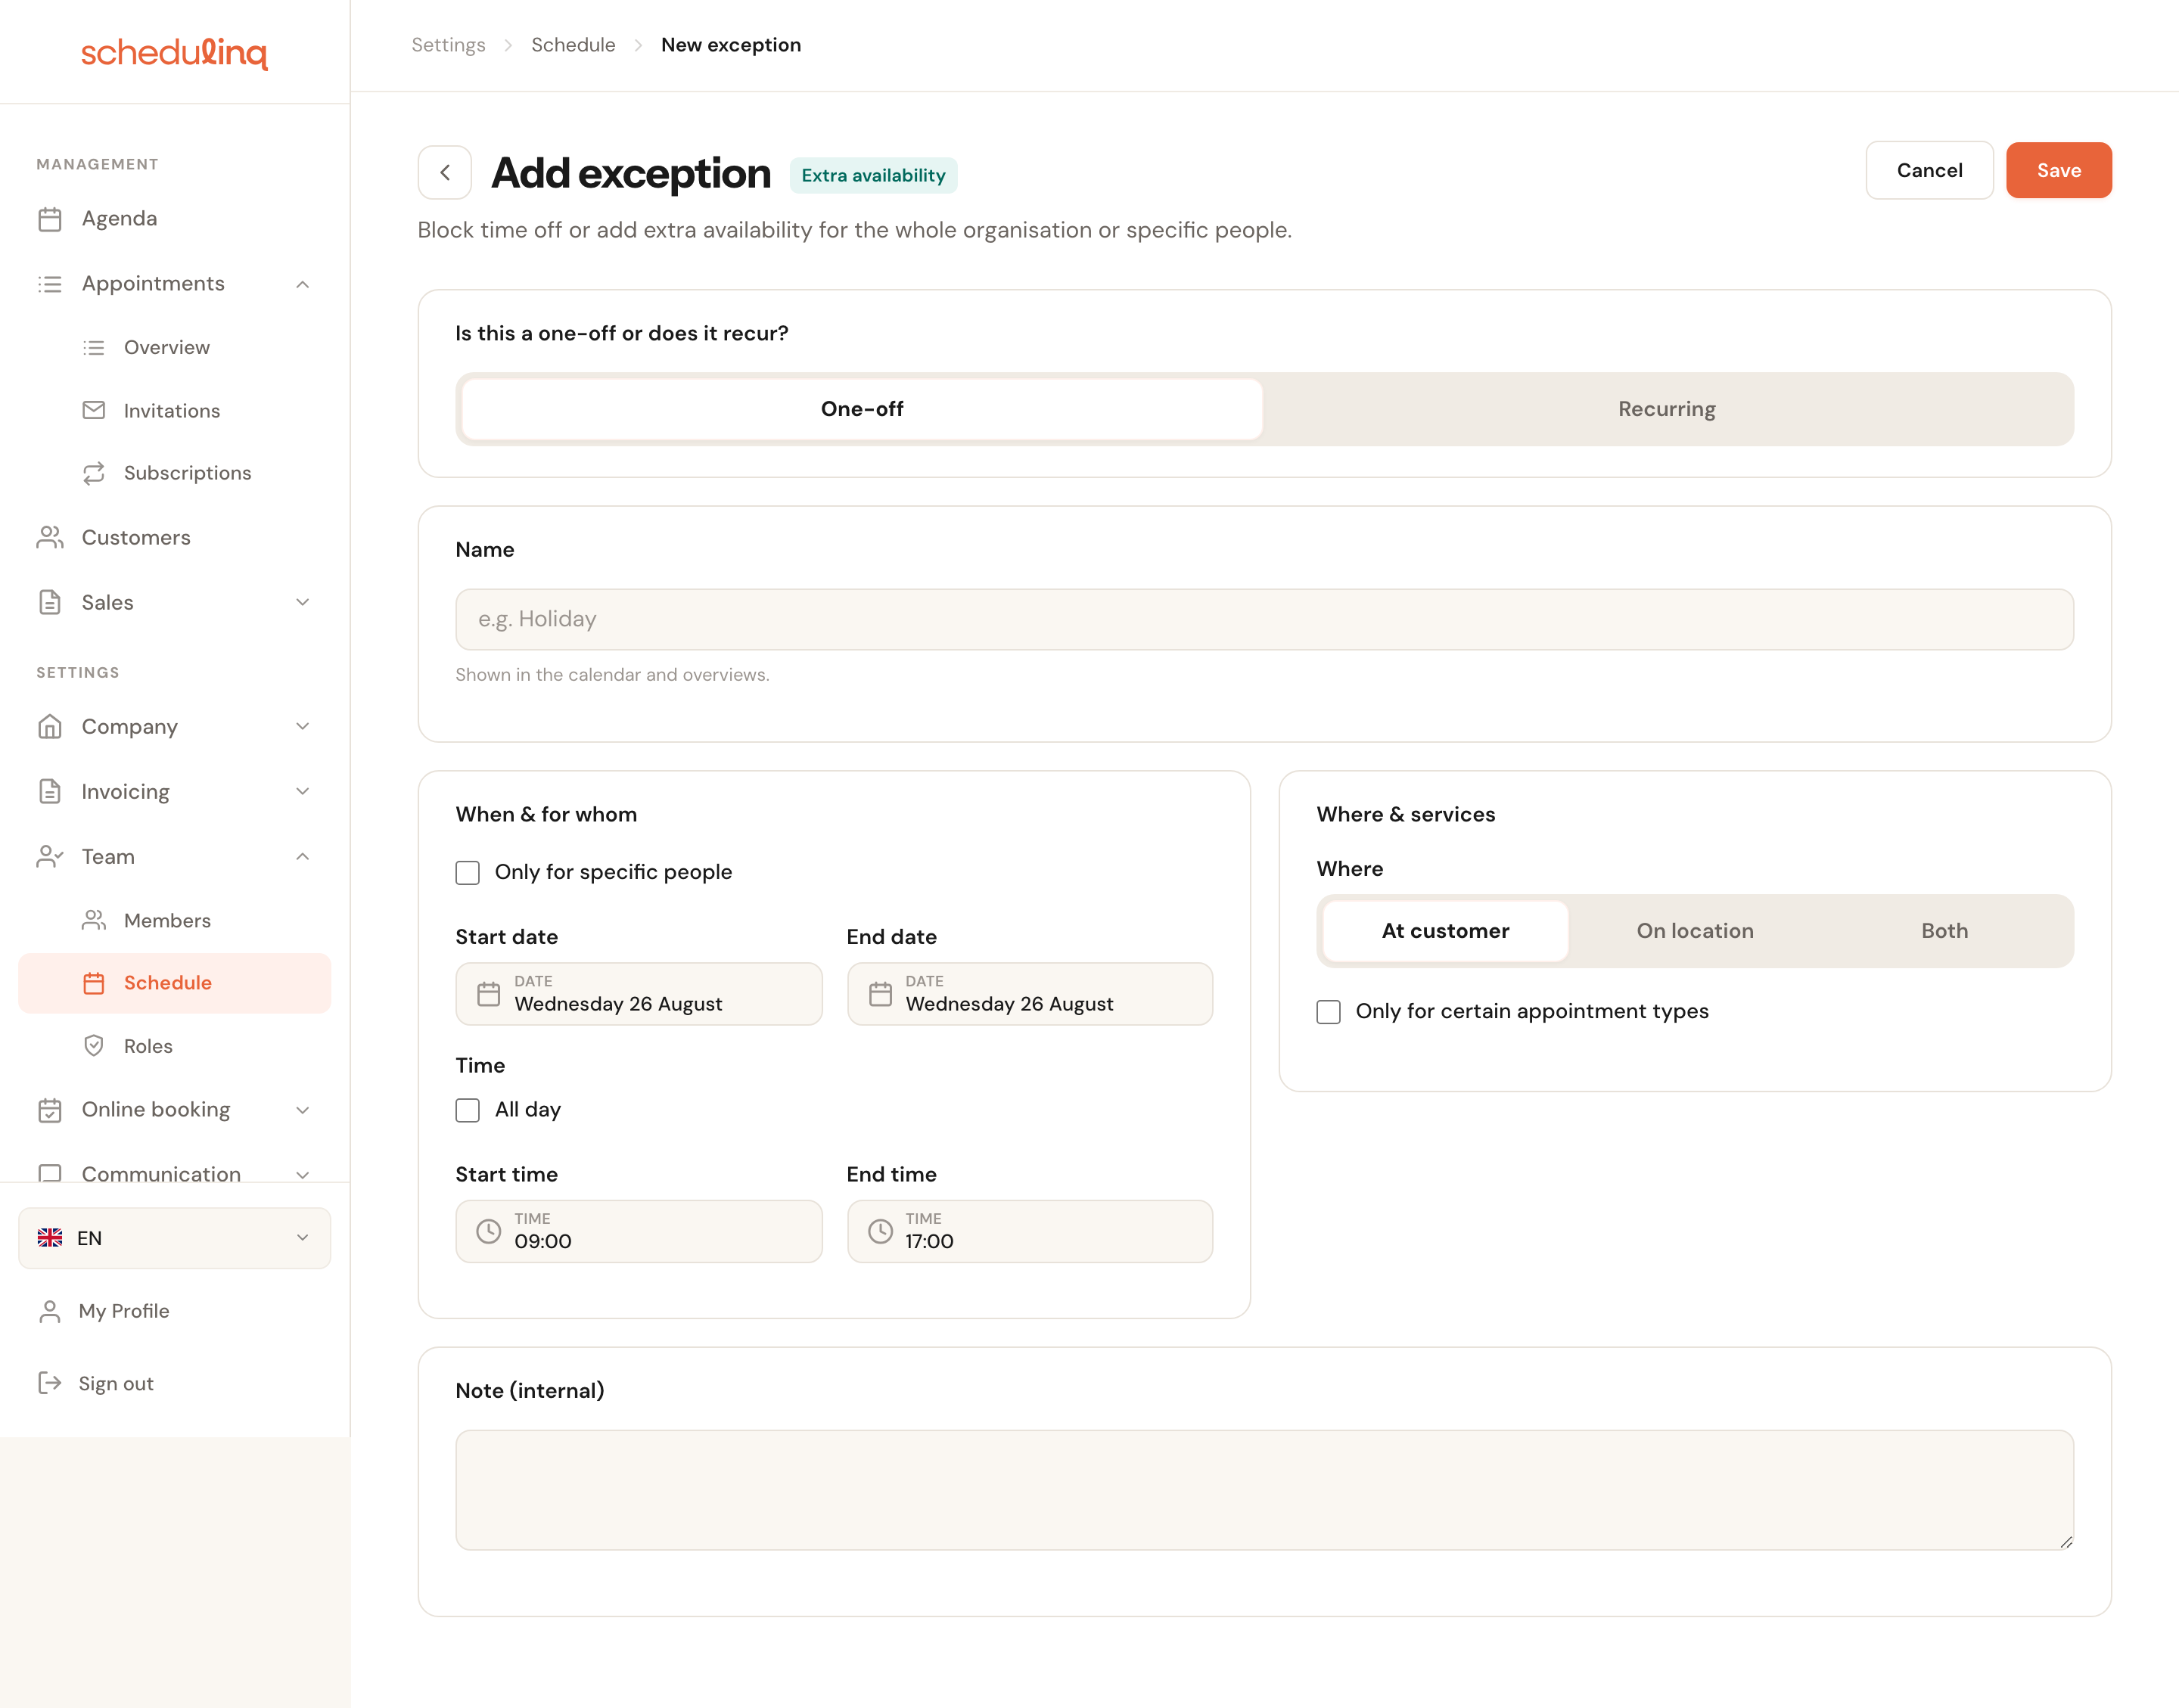Click the Invitations envelope icon
Screen dimensions: 2179x1708
pyautogui.click(x=94, y=410)
